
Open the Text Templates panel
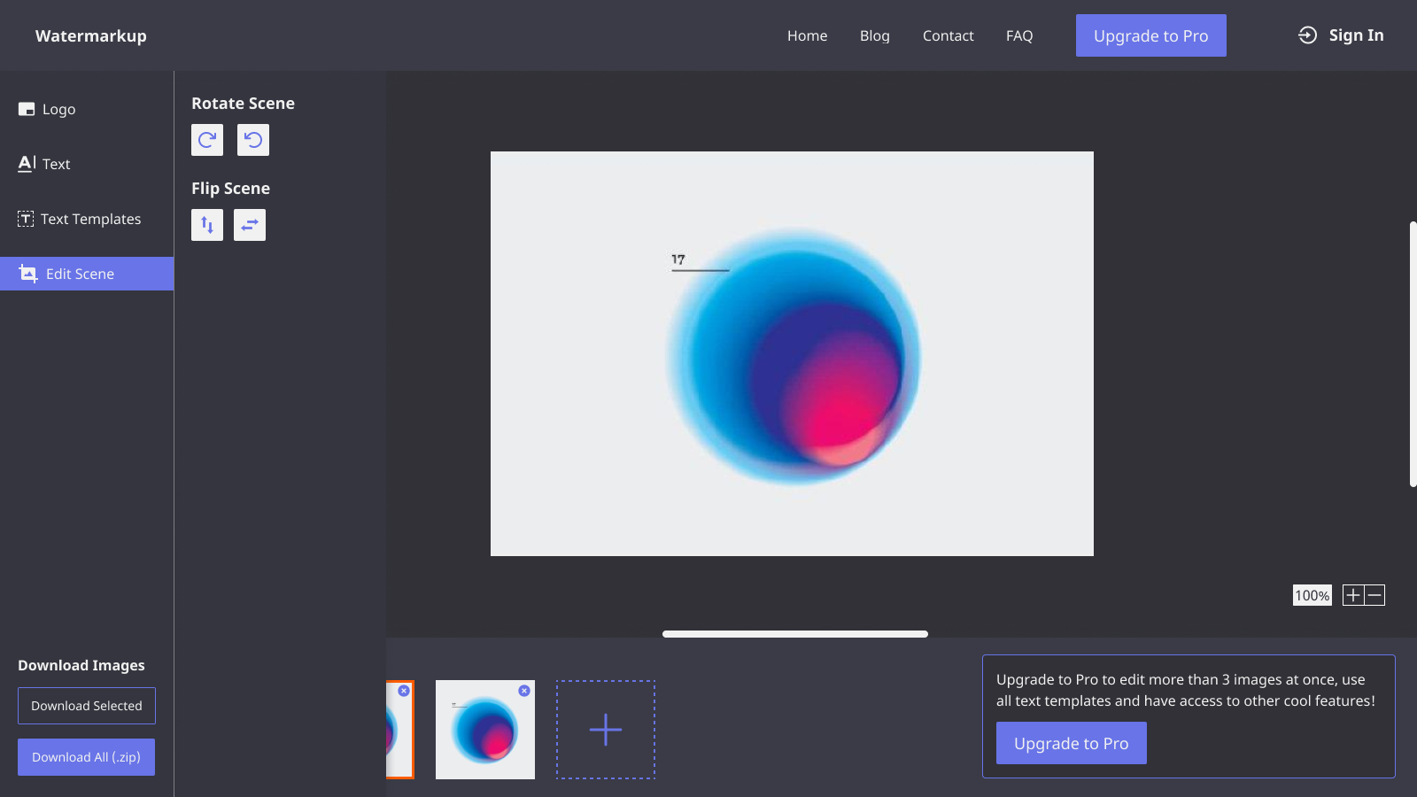(89, 220)
